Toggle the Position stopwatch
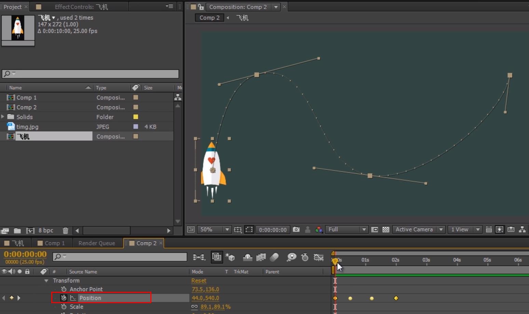The width and height of the screenshot is (529, 314). (64, 298)
